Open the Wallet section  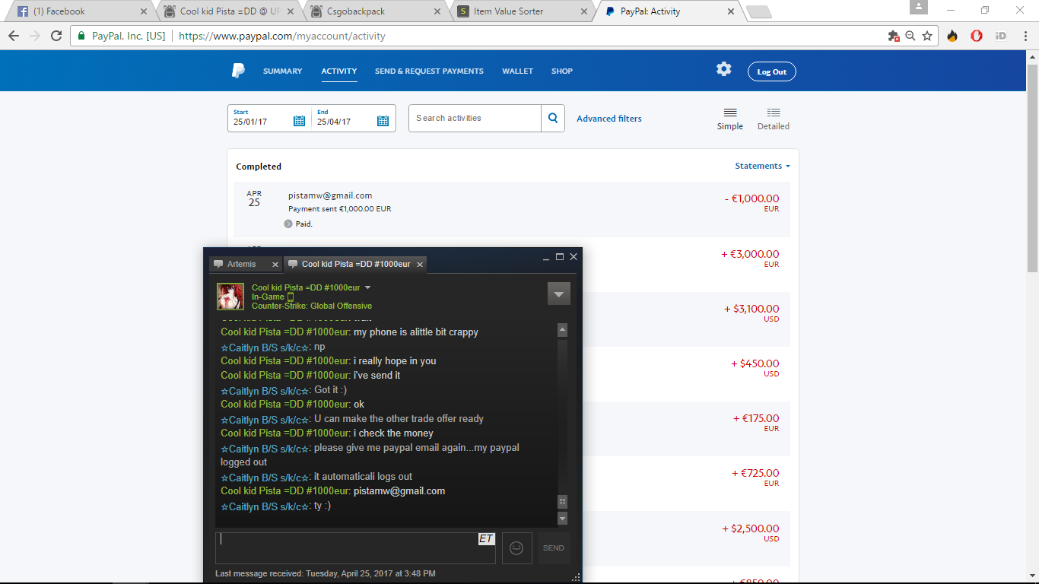tap(517, 71)
